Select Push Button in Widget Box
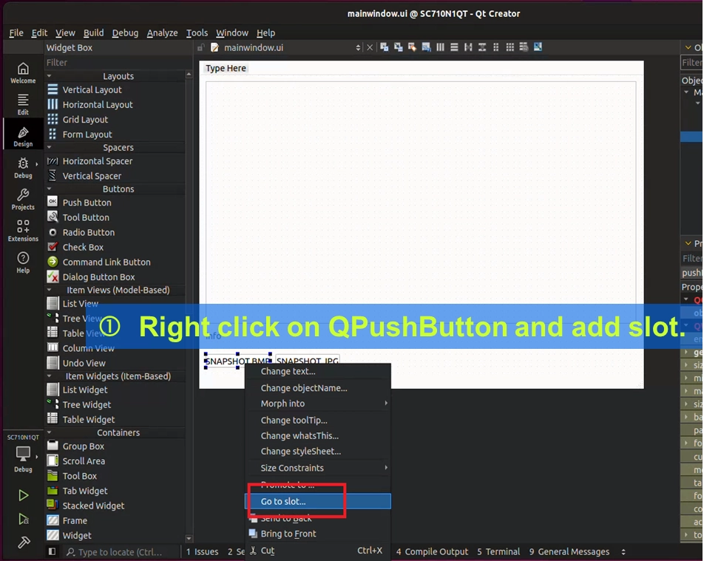 [87, 203]
